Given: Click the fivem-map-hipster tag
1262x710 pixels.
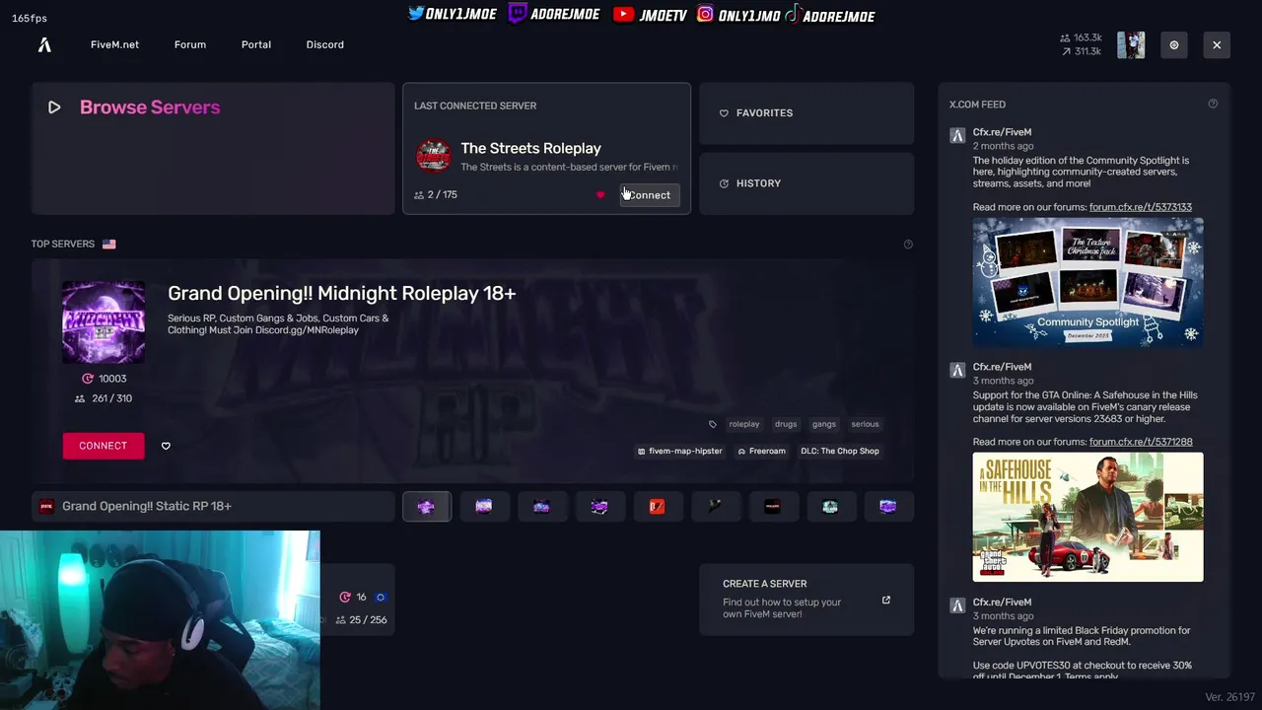Looking at the screenshot, I should pos(680,451).
